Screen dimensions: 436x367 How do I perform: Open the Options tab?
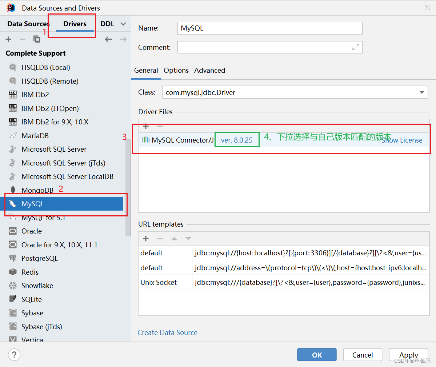(x=176, y=70)
